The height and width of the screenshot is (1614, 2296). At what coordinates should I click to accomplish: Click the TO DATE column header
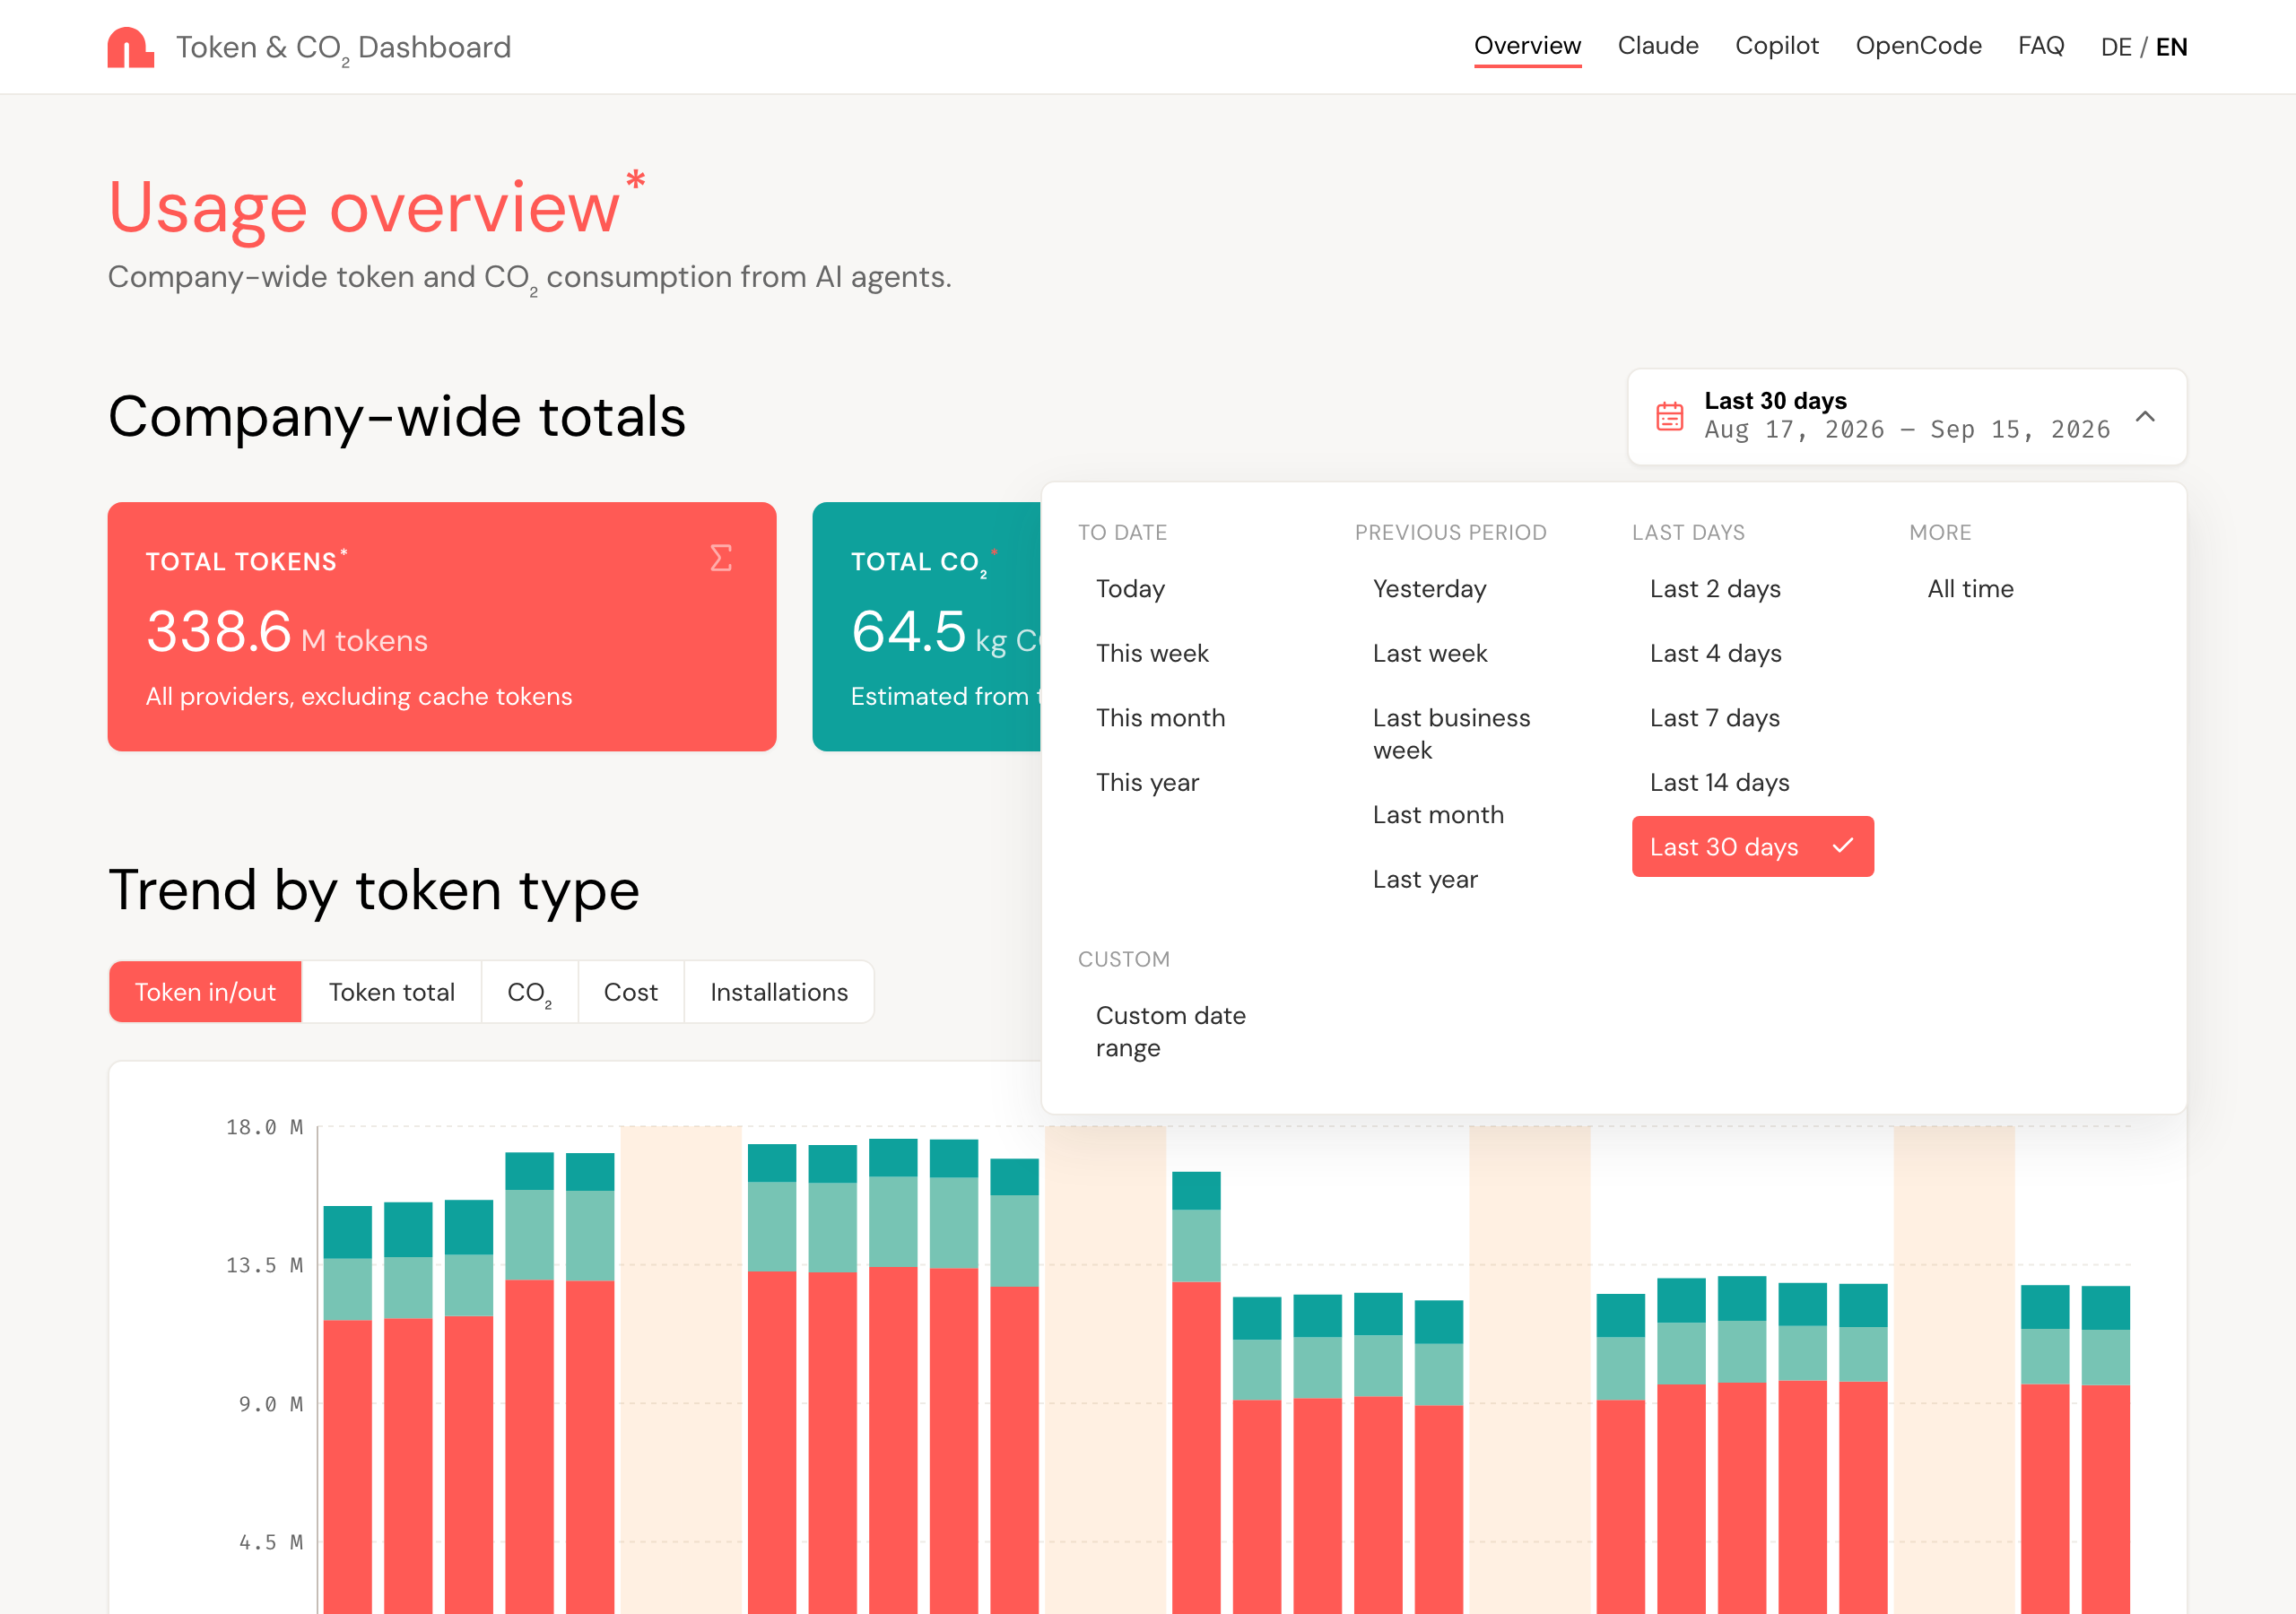pyautogui.click(x=1122, y=532)
